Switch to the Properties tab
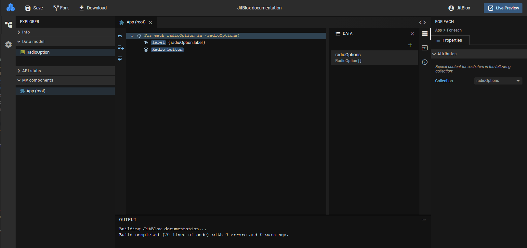 tap(452, 40)
